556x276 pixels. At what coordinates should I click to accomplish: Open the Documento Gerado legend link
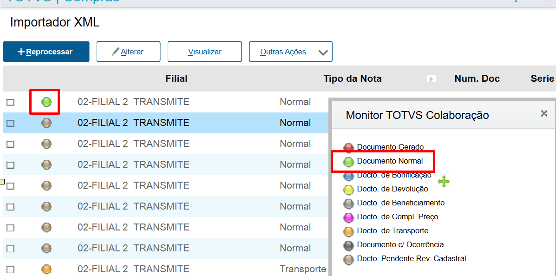[389, 148]
